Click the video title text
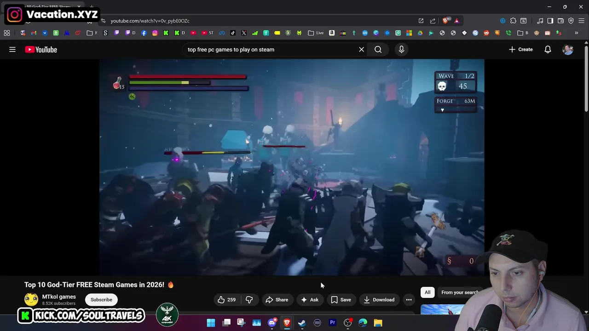Screen dimensions: 589x331 point(99,285)
